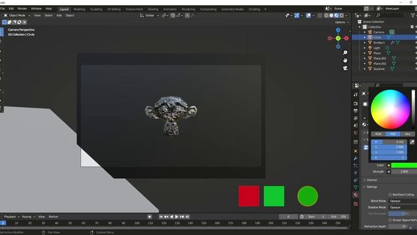Screen dimensions: 417x235
Task: Click the HSV color wheel
Action: click(x=390, y=110)
